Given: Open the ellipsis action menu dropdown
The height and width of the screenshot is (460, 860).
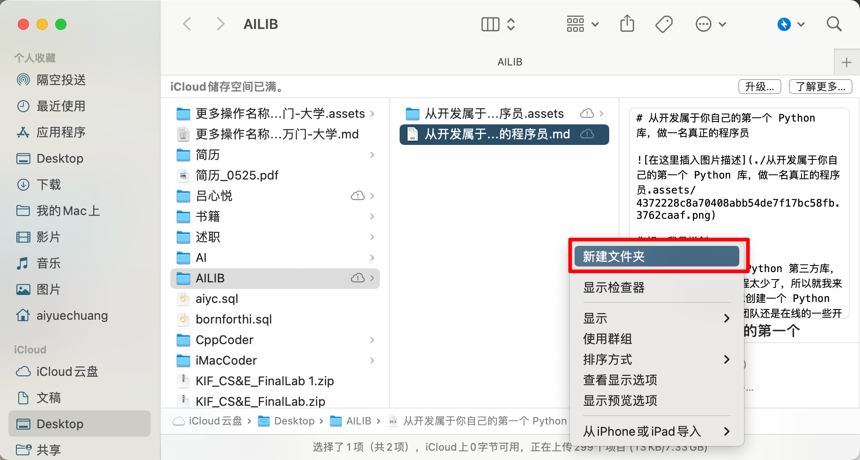Looking at the screenshot, I should click(711, 24).
